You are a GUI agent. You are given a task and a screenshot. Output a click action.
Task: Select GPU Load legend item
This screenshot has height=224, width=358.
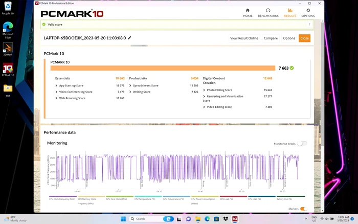(233, 198)
